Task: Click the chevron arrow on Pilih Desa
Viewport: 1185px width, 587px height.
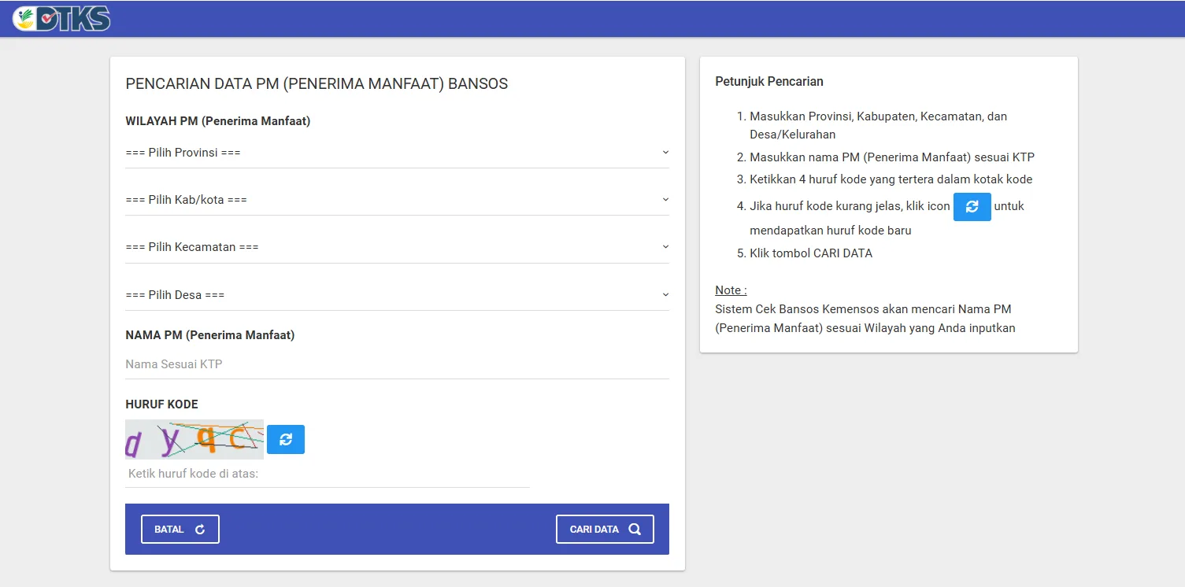Action: point(665,295)
